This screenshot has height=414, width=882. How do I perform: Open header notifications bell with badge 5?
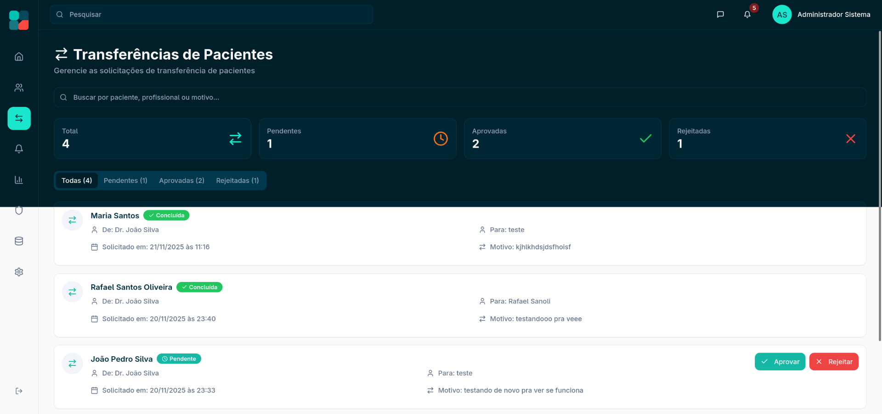(747, 15)
